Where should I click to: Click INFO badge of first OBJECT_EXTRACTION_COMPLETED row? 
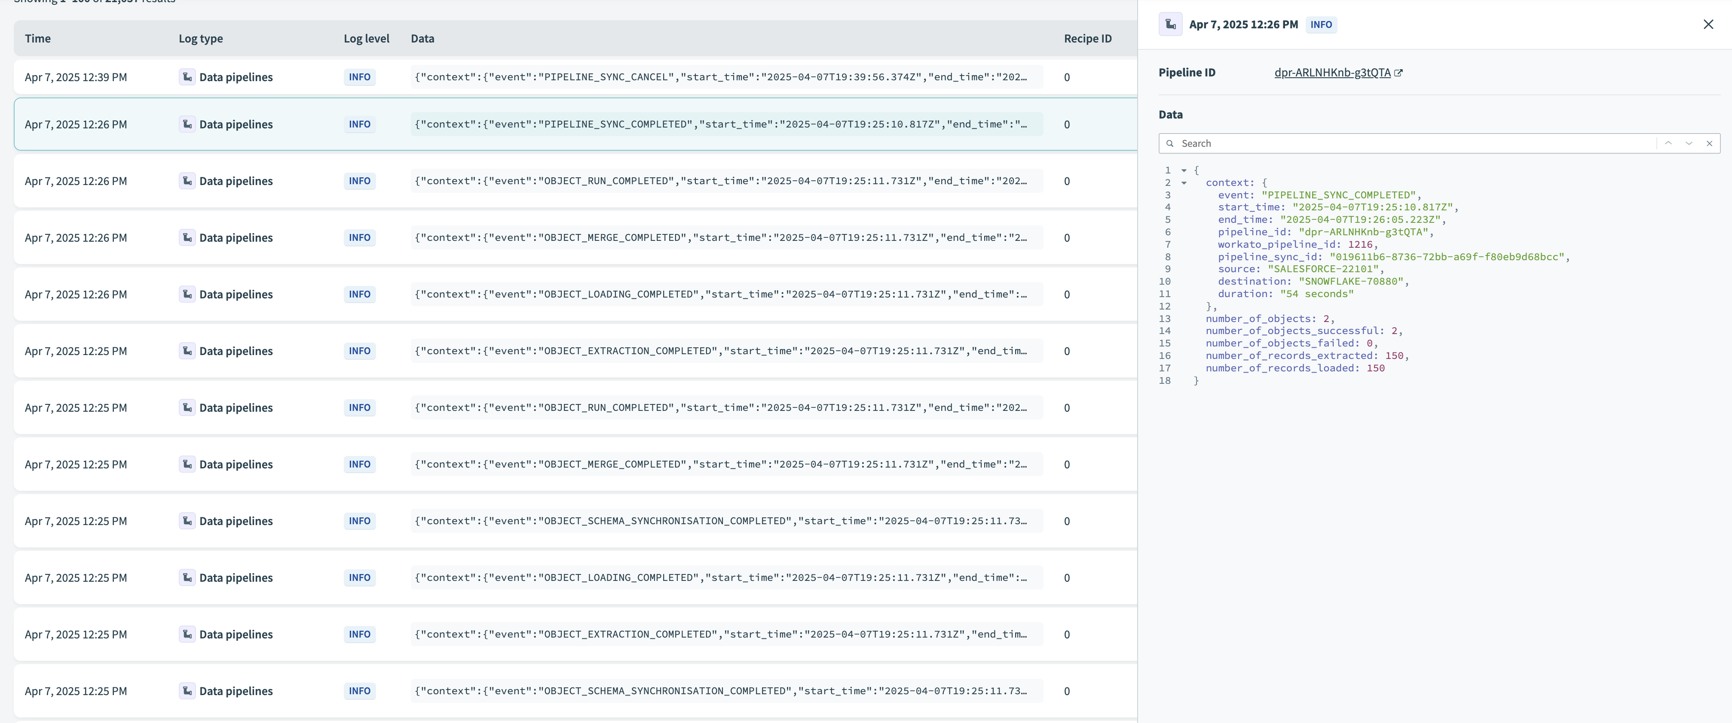(x=359, y=351)
